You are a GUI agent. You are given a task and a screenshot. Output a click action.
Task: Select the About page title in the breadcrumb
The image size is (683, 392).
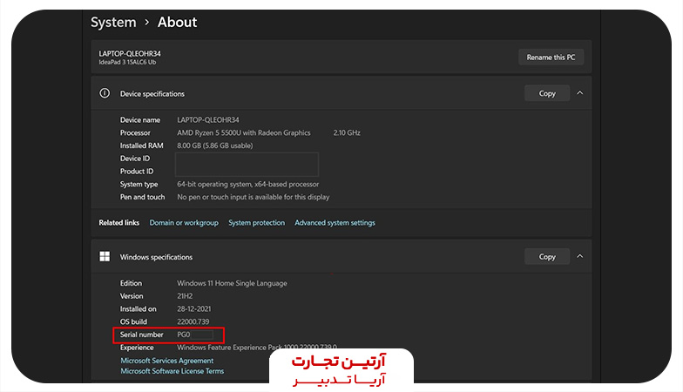click(178, 23)
